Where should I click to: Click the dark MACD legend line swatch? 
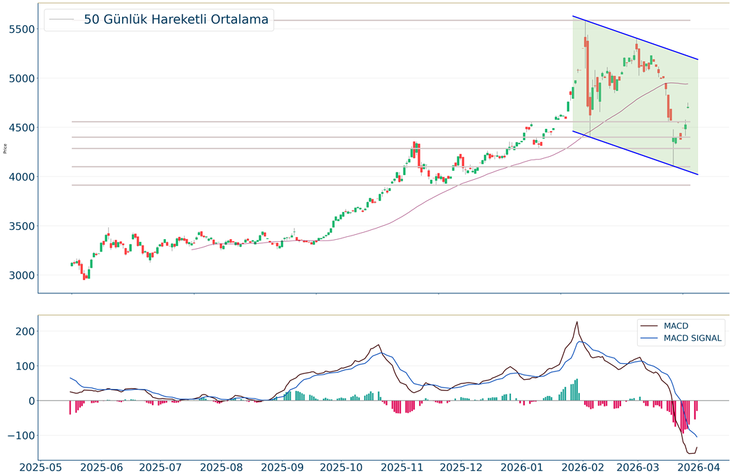point(650,325)
